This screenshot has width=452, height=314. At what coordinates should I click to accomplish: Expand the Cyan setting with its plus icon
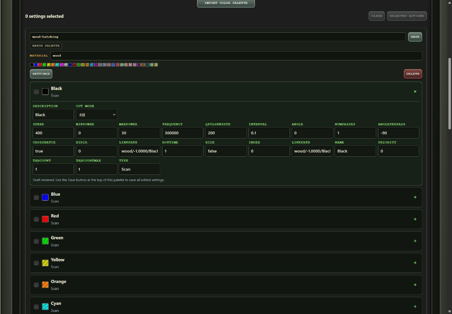tap(415, 306)
